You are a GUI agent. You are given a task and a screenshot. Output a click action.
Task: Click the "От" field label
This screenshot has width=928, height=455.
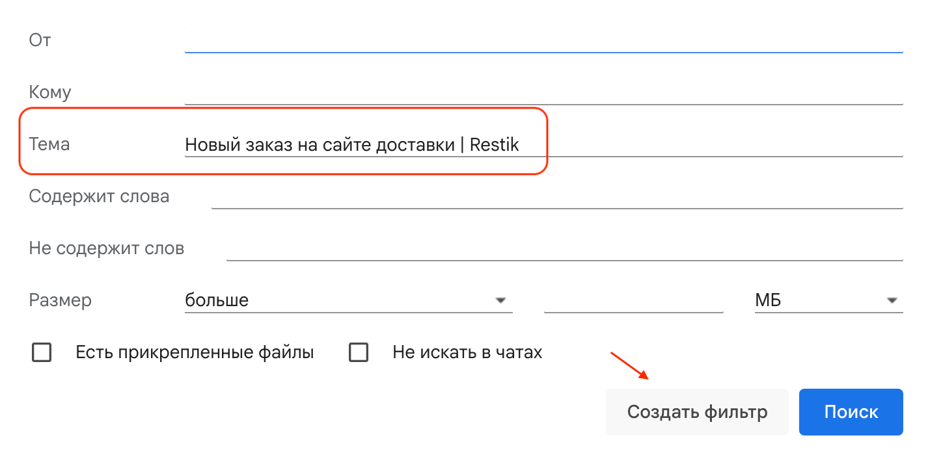point(40,40)
